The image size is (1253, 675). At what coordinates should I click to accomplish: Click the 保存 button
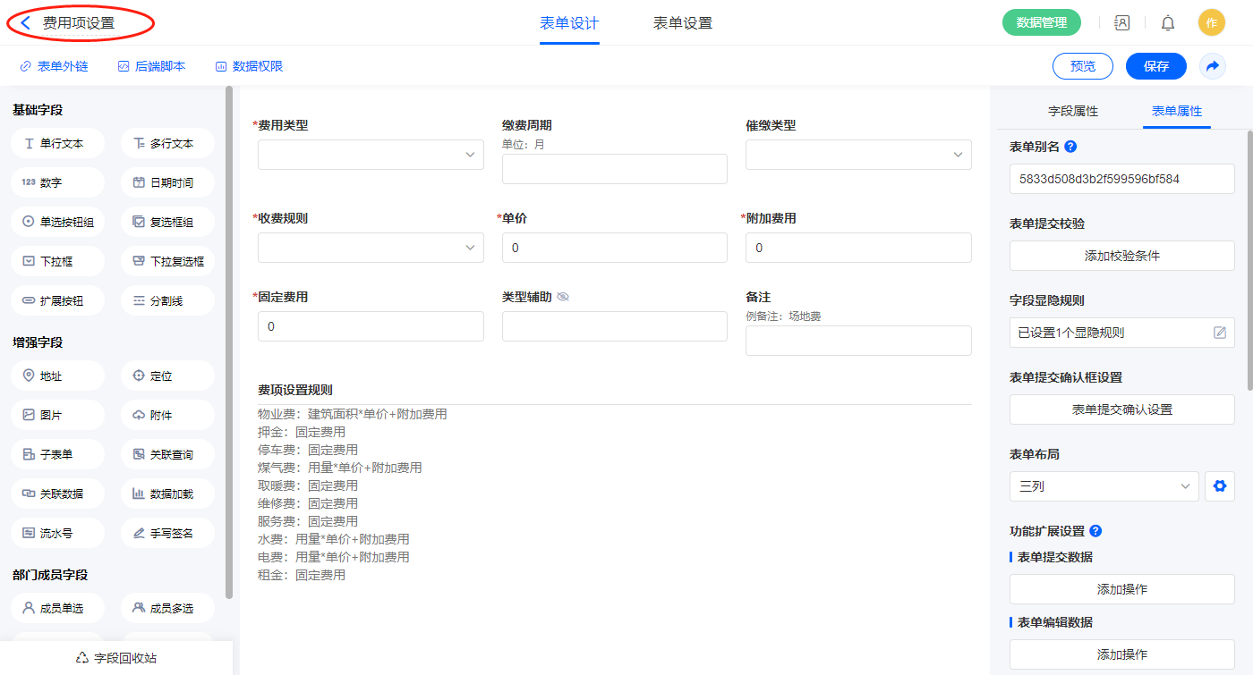[x=1155, y=66]
